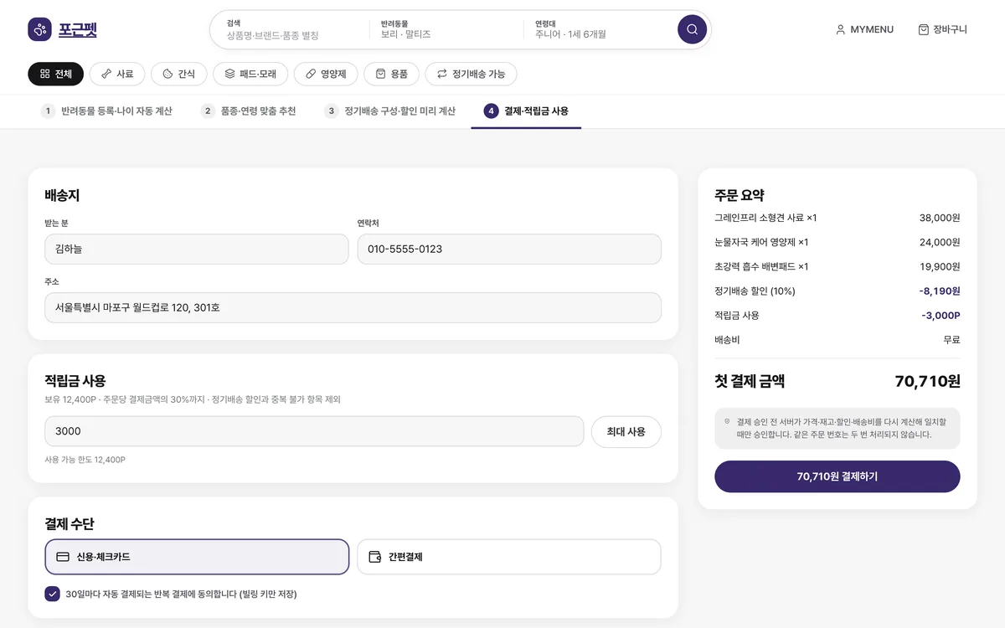Click the bag icon on 용품 chip
Screen dimensions: 1005x628
click(x=380, y=74)
